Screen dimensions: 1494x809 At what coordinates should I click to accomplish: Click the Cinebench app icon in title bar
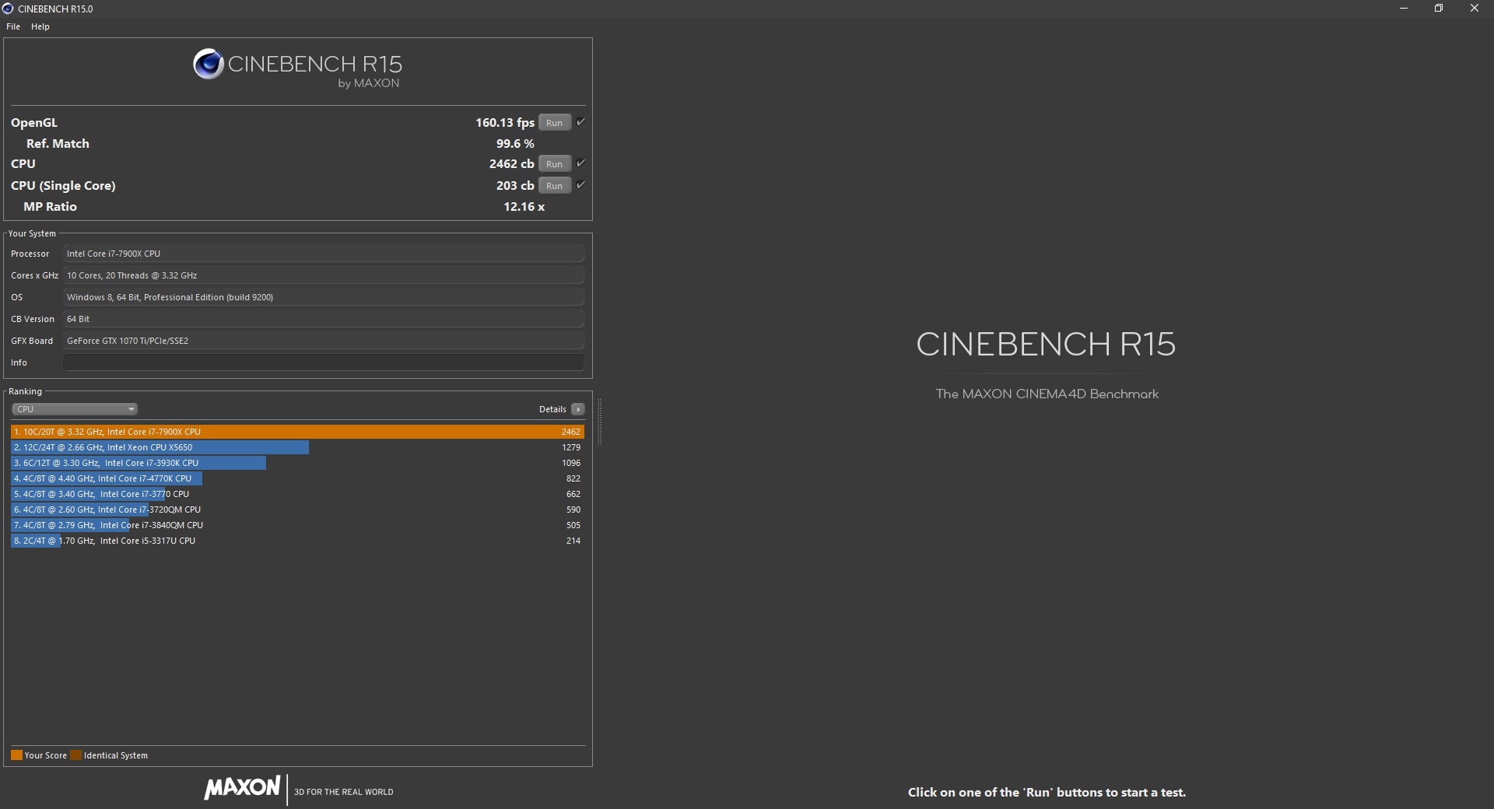(x=8, y=9)
